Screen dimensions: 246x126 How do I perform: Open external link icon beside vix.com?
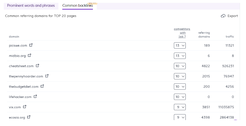[24, 107]
